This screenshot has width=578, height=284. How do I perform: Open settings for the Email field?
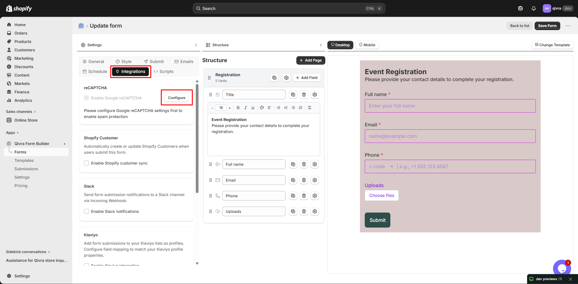coord(315,180)
